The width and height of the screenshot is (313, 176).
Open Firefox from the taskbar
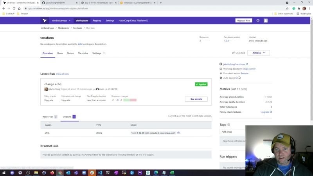52,172
